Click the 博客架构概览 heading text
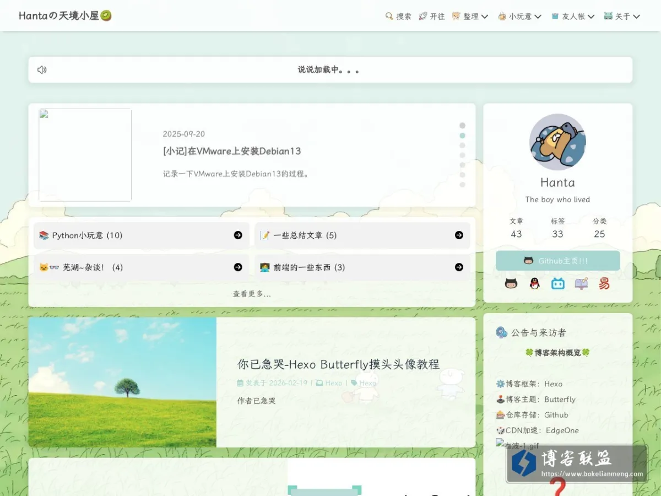Viewport: 661px width, 496px height. click(557, 353)
